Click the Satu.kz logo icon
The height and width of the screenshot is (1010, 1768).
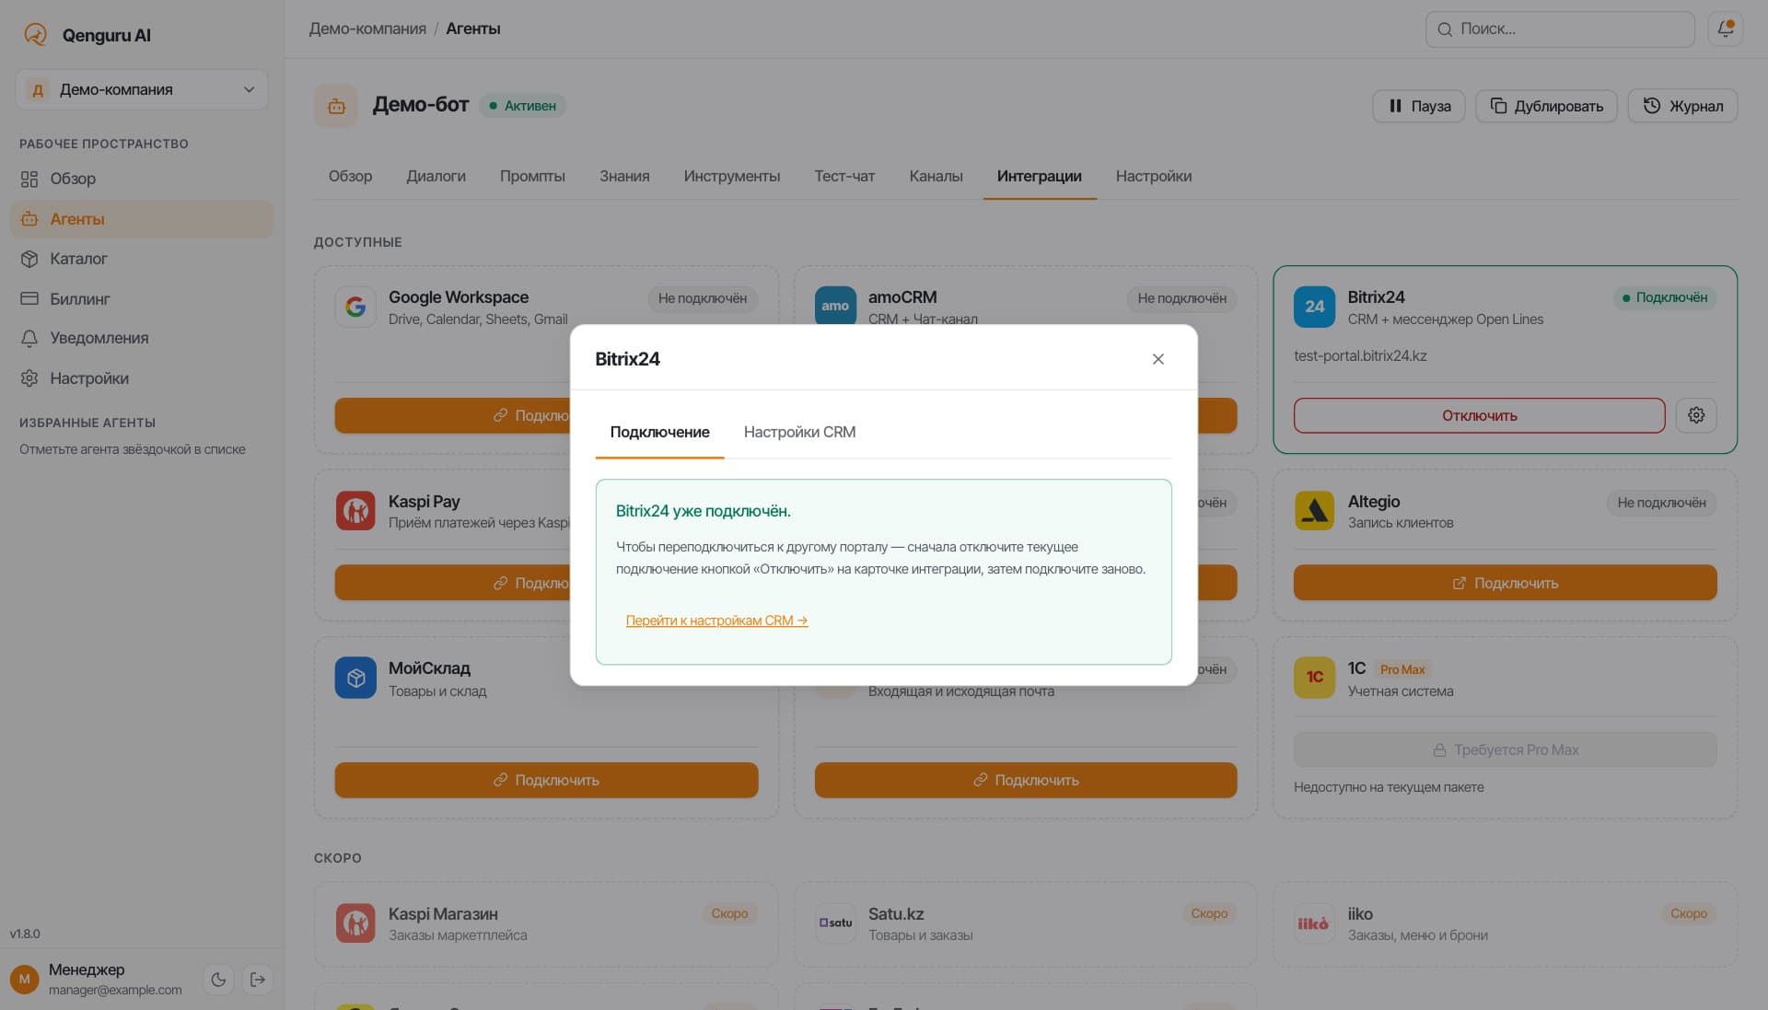click(x=835, y=923)
